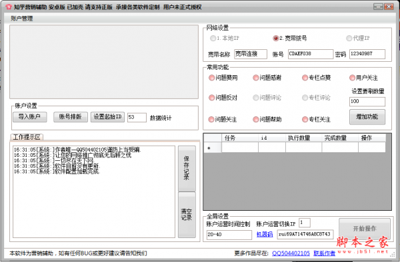Viewport: 400px width, 262px height.
Task: Click the 开始操作 button
Action: (365, 229)
